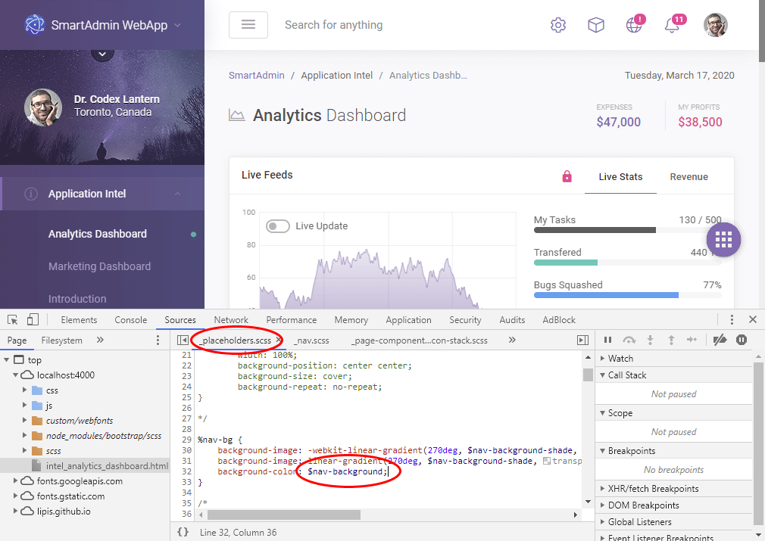Open the settings gear icon in header
Viewport: 765px width, 541px height.
tap(558, 25)
